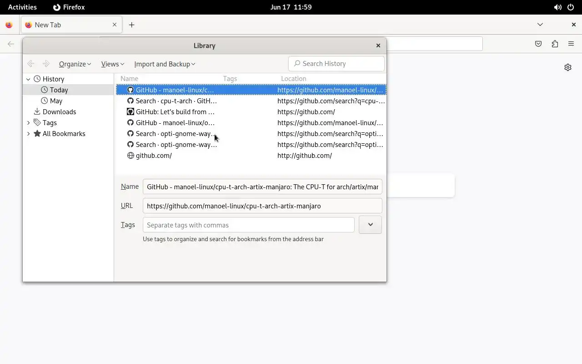Image resolution: width=582 pixels, height=364 pixels.
Task: Click the http://github.com/ location cell
Action: click(x=305, y=156)
